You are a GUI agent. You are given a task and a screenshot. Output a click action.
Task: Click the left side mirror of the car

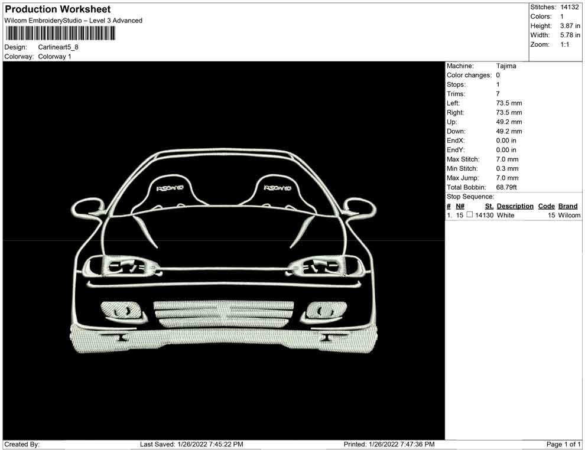[x=87, y=206]
